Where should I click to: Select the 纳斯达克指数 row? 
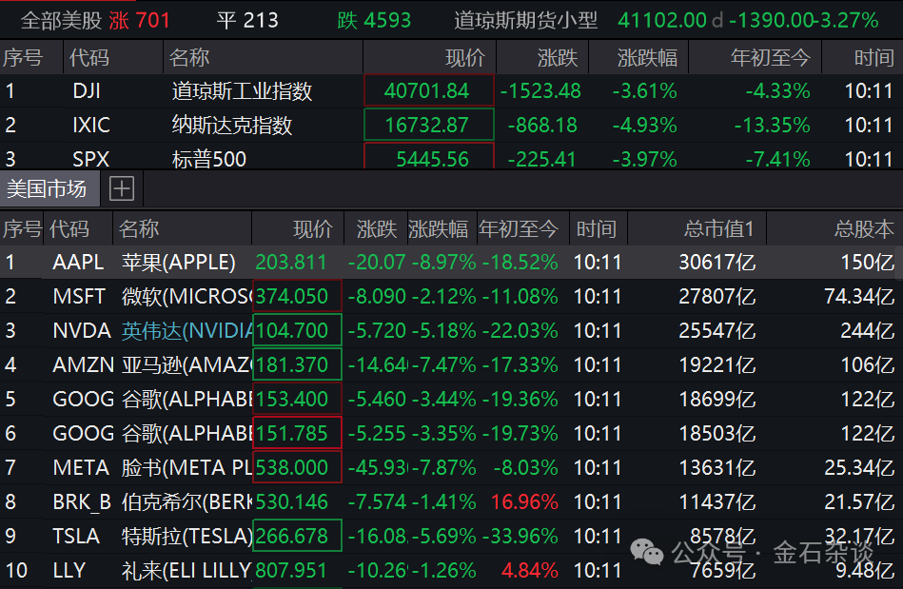tap(232, 126)
